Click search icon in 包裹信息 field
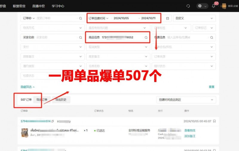This screenshot has height=151, width=239. click(x=212, y=37)
